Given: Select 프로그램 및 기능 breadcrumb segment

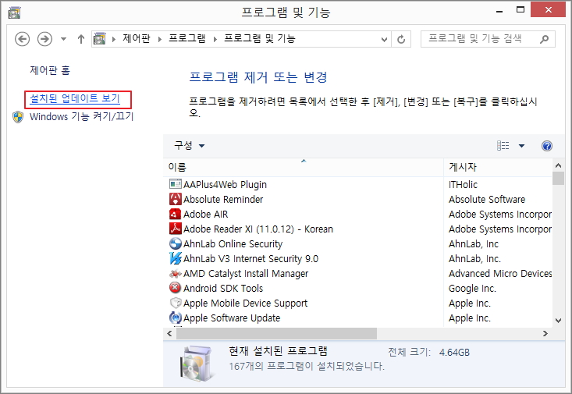Looking at the screenshot, I should pyautogui.click(x=260, y=38).
